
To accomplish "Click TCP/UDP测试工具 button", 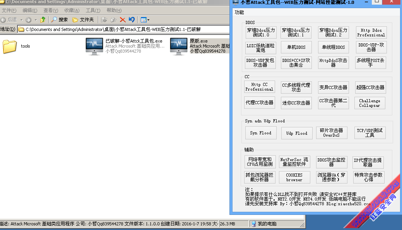I will 370,133.
